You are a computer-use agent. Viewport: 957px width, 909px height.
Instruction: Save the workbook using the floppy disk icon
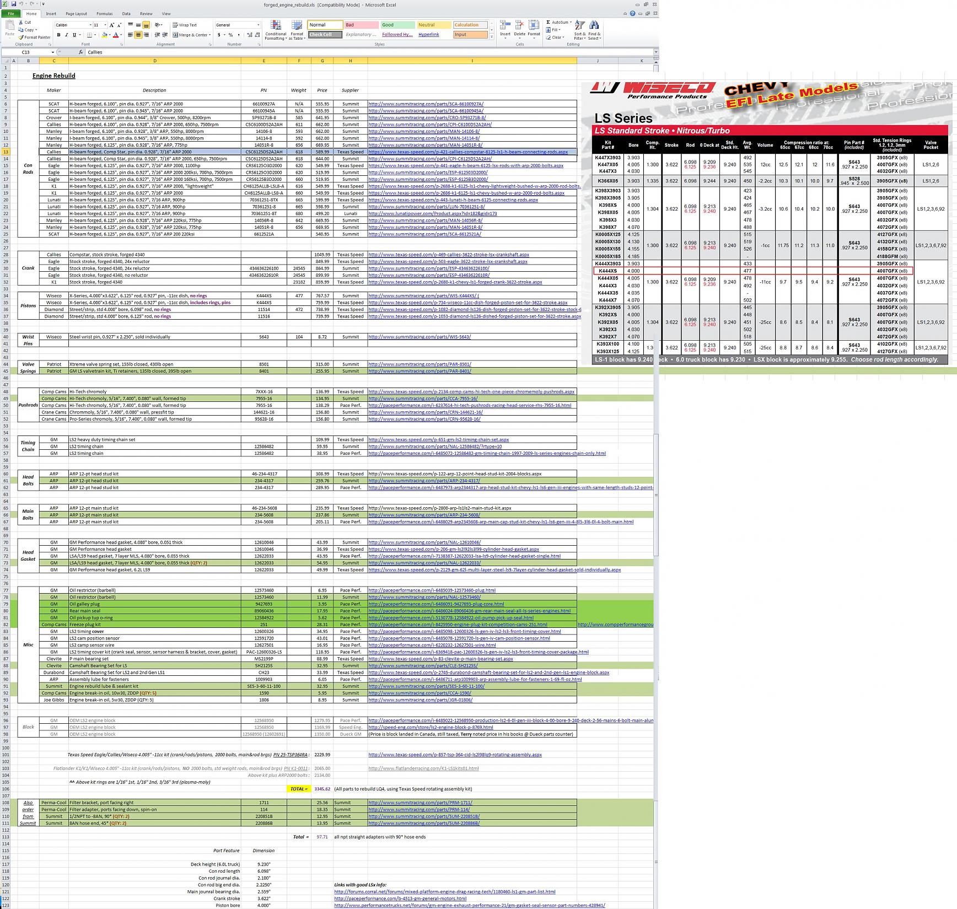(13, 4)
